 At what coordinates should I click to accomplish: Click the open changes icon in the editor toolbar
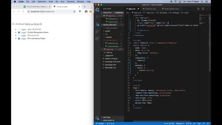(x=198, y=9)
